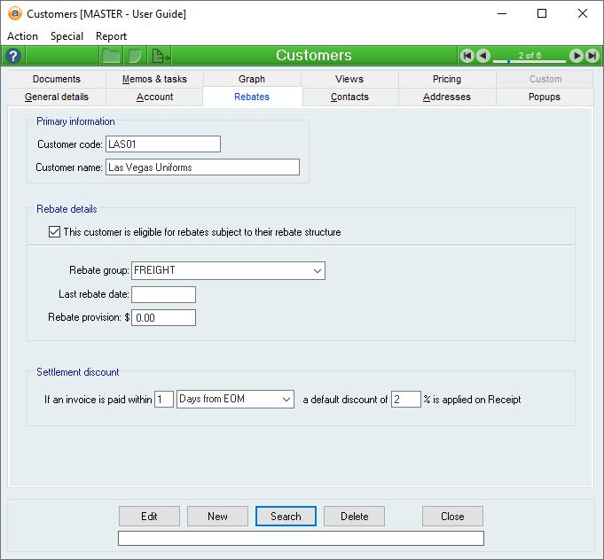Click the Last rebate date field

pyautogui.click(x=163, y=294)
